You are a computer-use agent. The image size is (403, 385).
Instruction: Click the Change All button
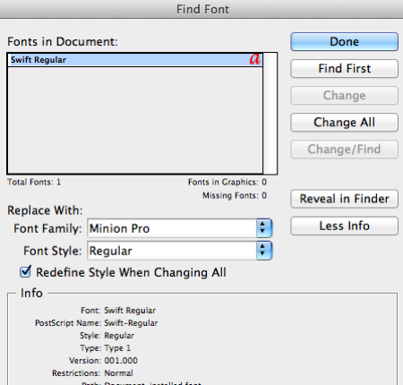[x=344, y=123]
